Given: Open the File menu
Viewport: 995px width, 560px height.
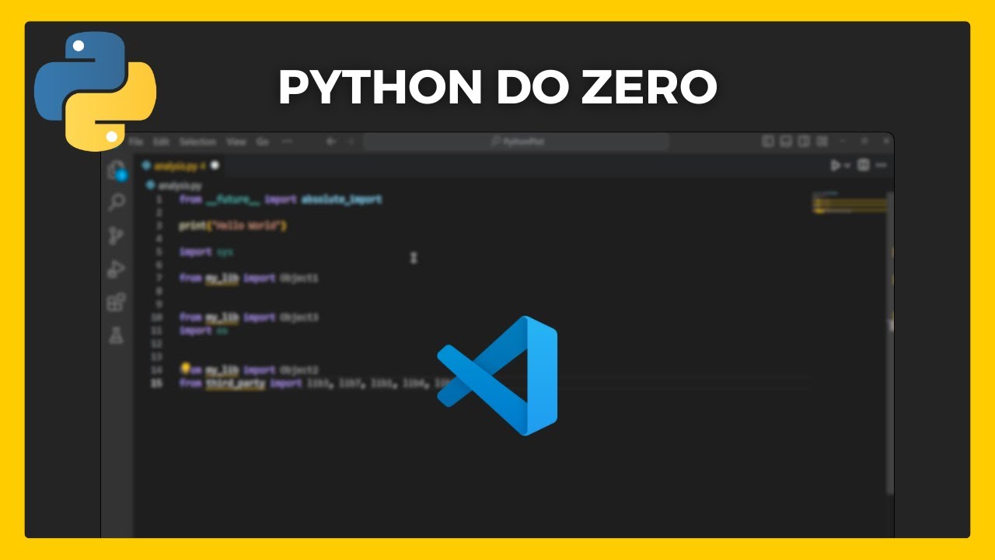Looking at the screenshot, I should click(137, 142).
